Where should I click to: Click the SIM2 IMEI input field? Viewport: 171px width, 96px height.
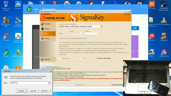pos(91,34)
